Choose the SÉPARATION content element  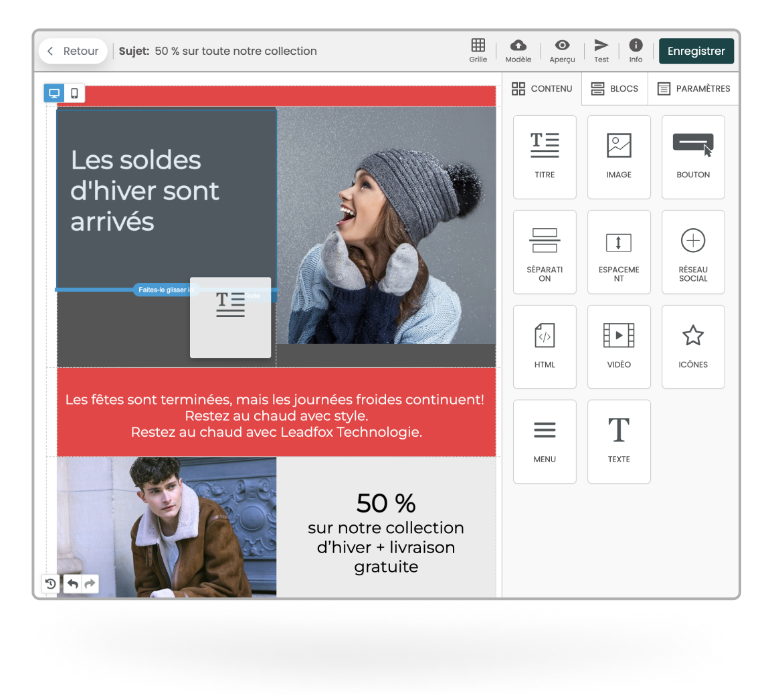click(545, 252)
